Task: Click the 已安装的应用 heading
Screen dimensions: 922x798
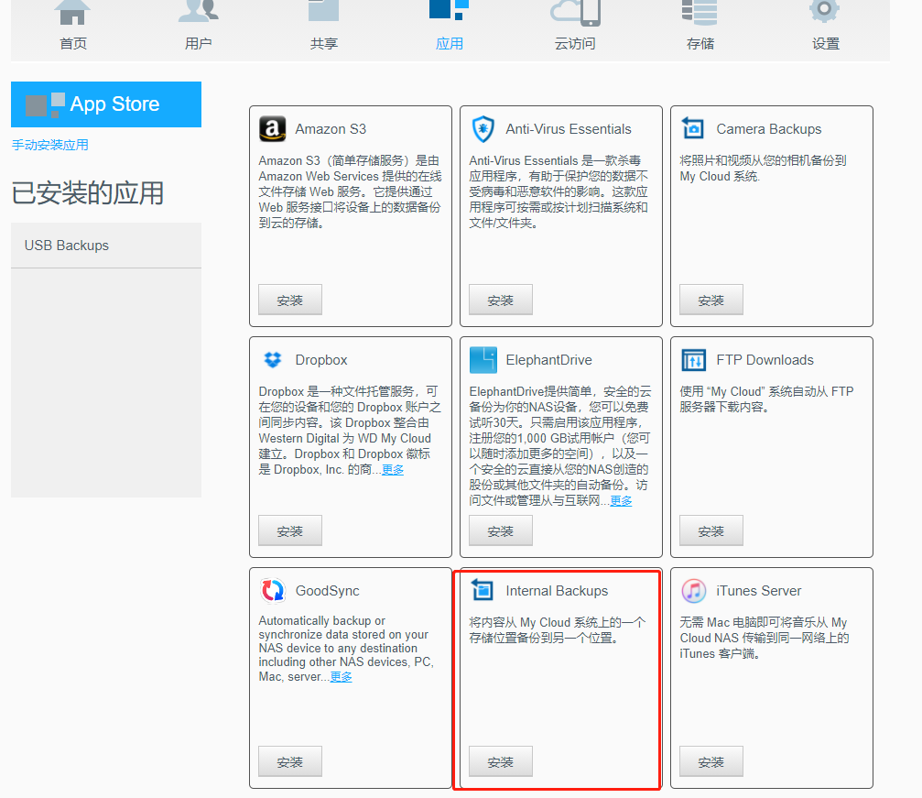Action: pos(88,193)
